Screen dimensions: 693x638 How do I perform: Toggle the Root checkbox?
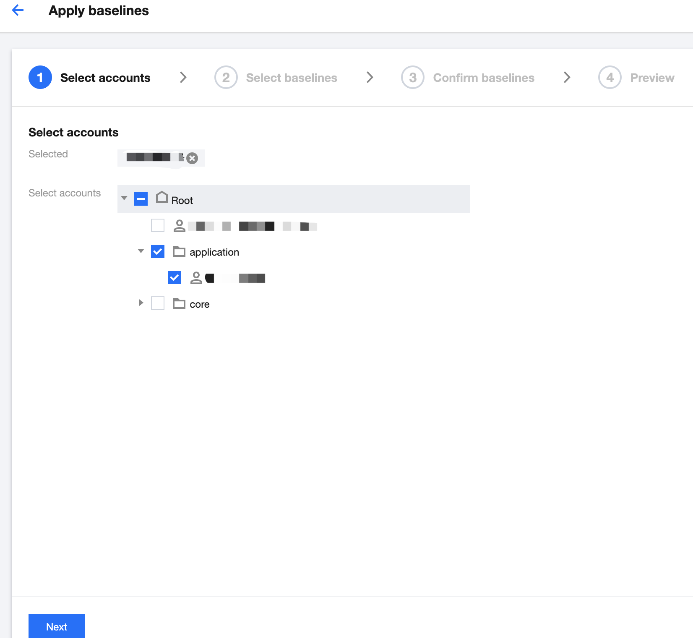(x=141, y=199)
